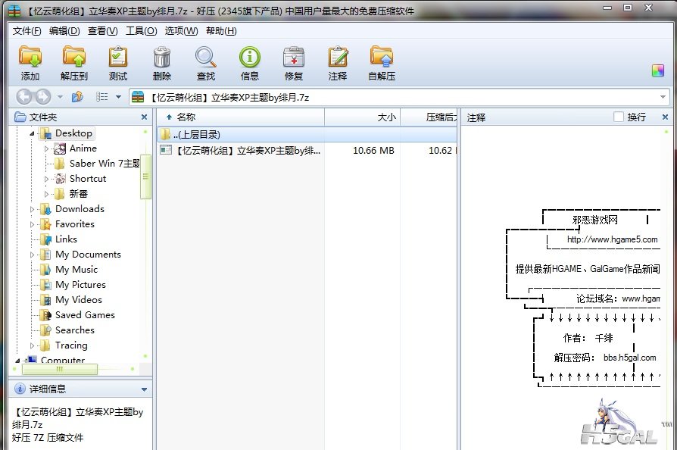Open the 工具(O) menu

pyautogui.click(x=141, y=31)
